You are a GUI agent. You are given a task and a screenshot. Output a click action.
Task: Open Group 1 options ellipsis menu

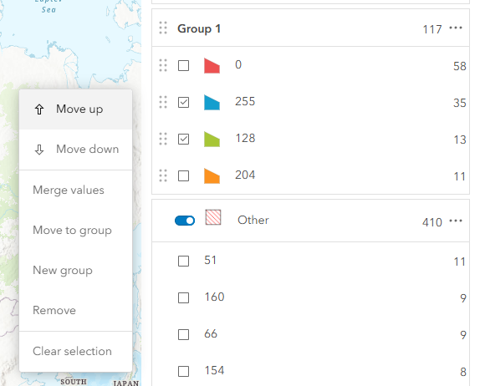coord(456,28)
